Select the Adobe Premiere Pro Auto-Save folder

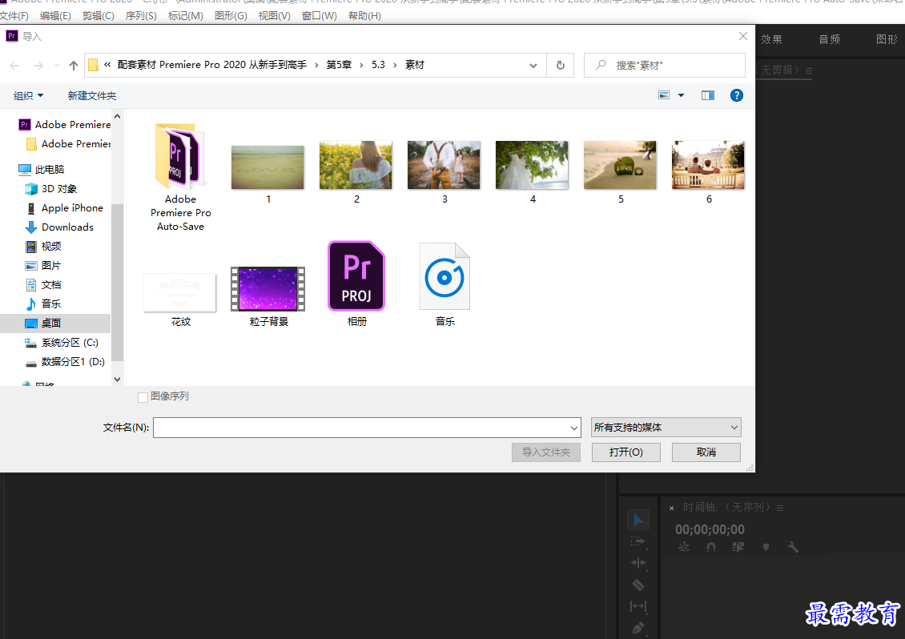[181, 177]
